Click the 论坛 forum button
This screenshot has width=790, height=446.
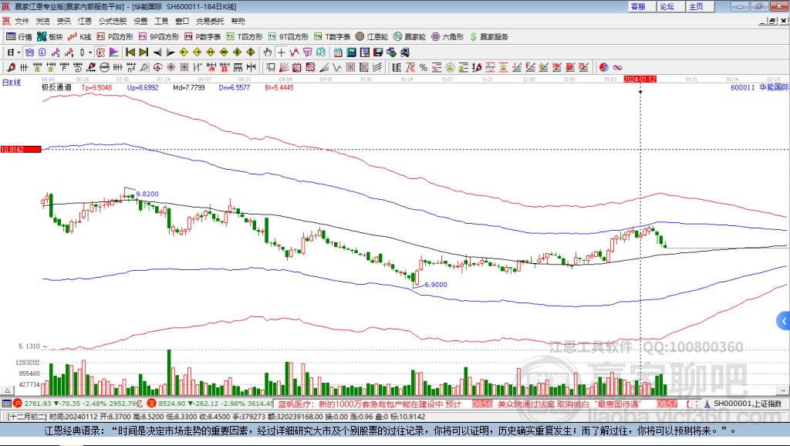[667, 6]
